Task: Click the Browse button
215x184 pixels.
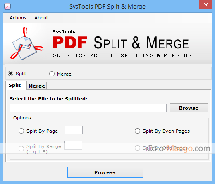Action: 189,108
